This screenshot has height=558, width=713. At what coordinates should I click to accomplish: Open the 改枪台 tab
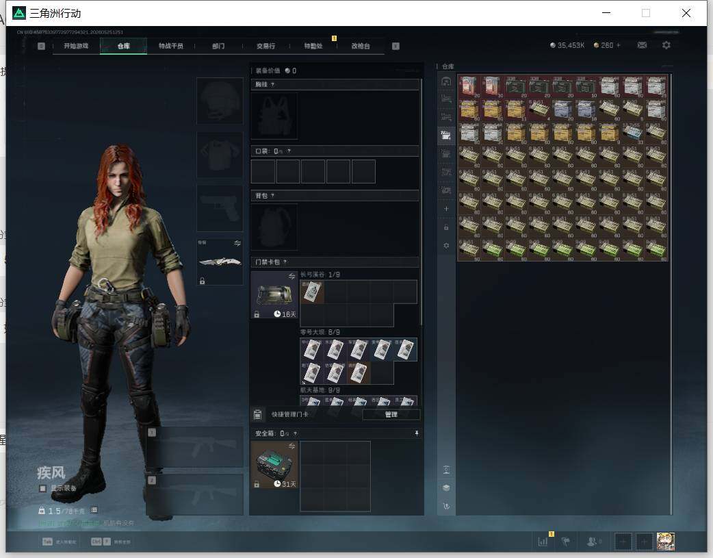click(x=361, y=46)
